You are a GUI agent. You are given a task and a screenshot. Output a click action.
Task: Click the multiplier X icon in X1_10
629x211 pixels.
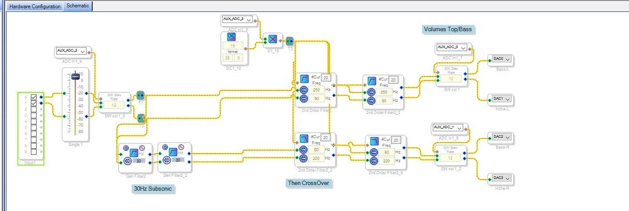coord(273,39)
